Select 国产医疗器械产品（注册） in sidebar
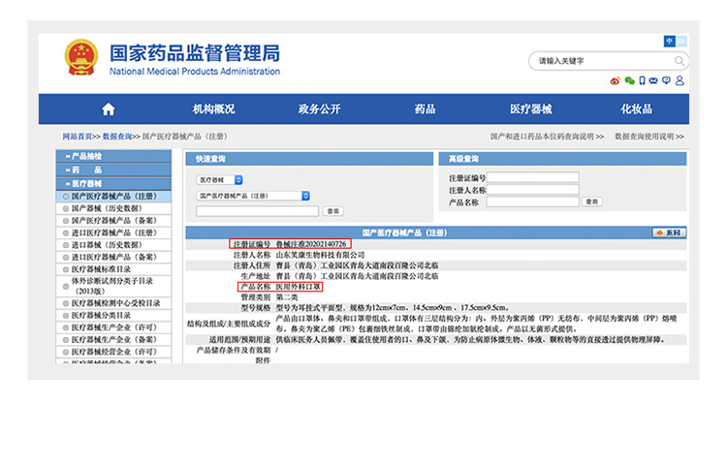The image size is (727, 464). (113, 196)
